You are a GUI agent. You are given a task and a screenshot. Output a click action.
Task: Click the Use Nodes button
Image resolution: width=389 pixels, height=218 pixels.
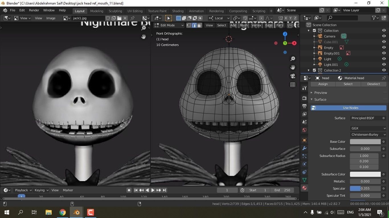click(x=349, y=108)
